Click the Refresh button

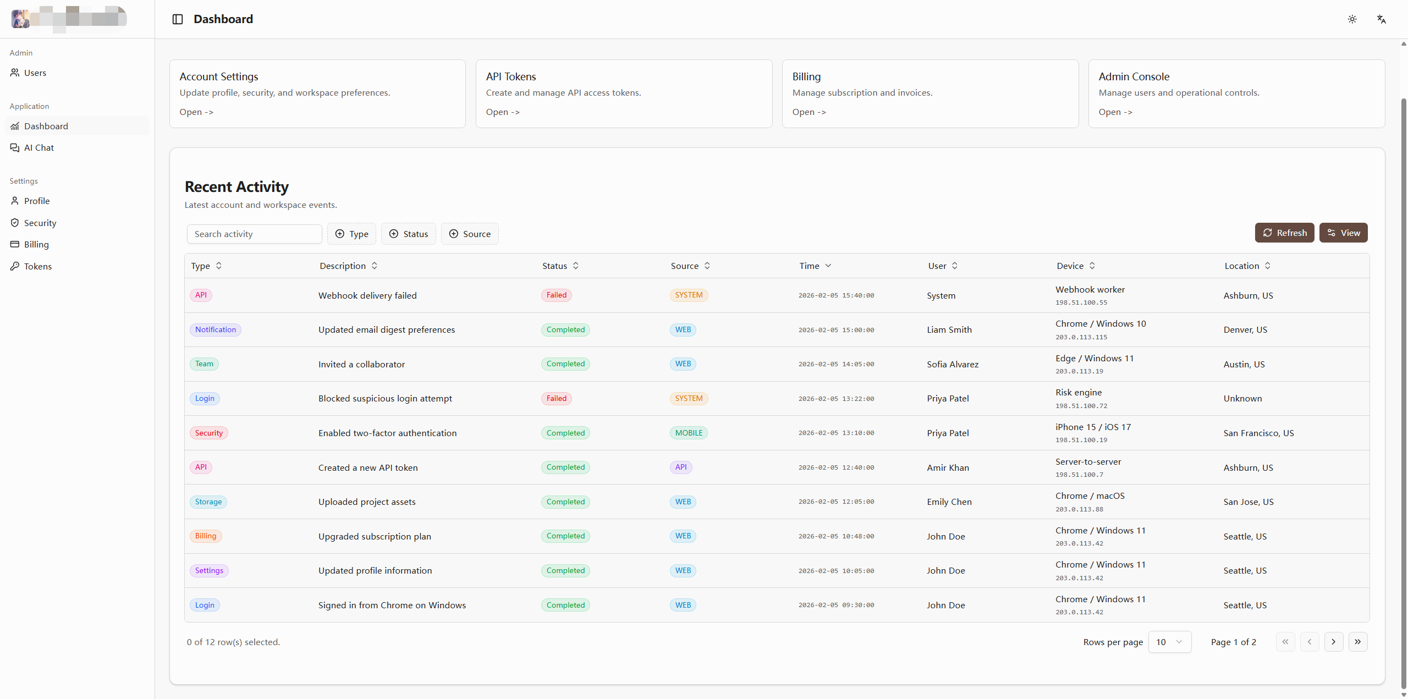[x=1284, y=233]
